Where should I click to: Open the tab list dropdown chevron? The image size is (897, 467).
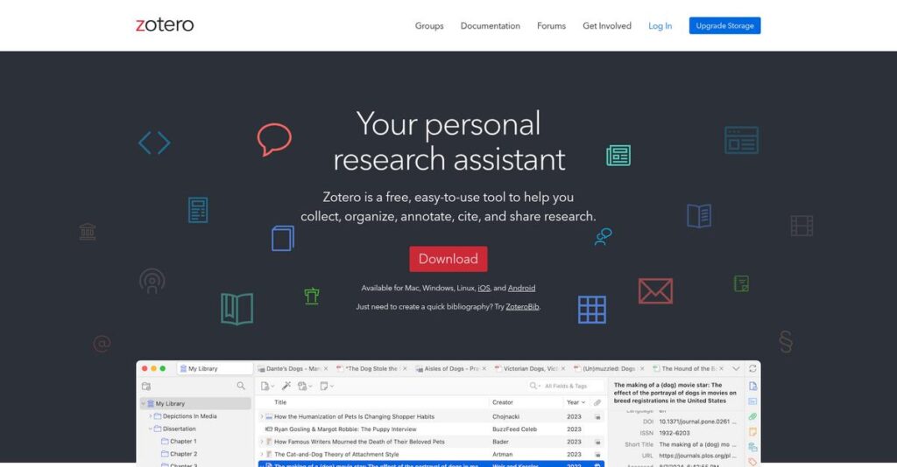[736, 369]
